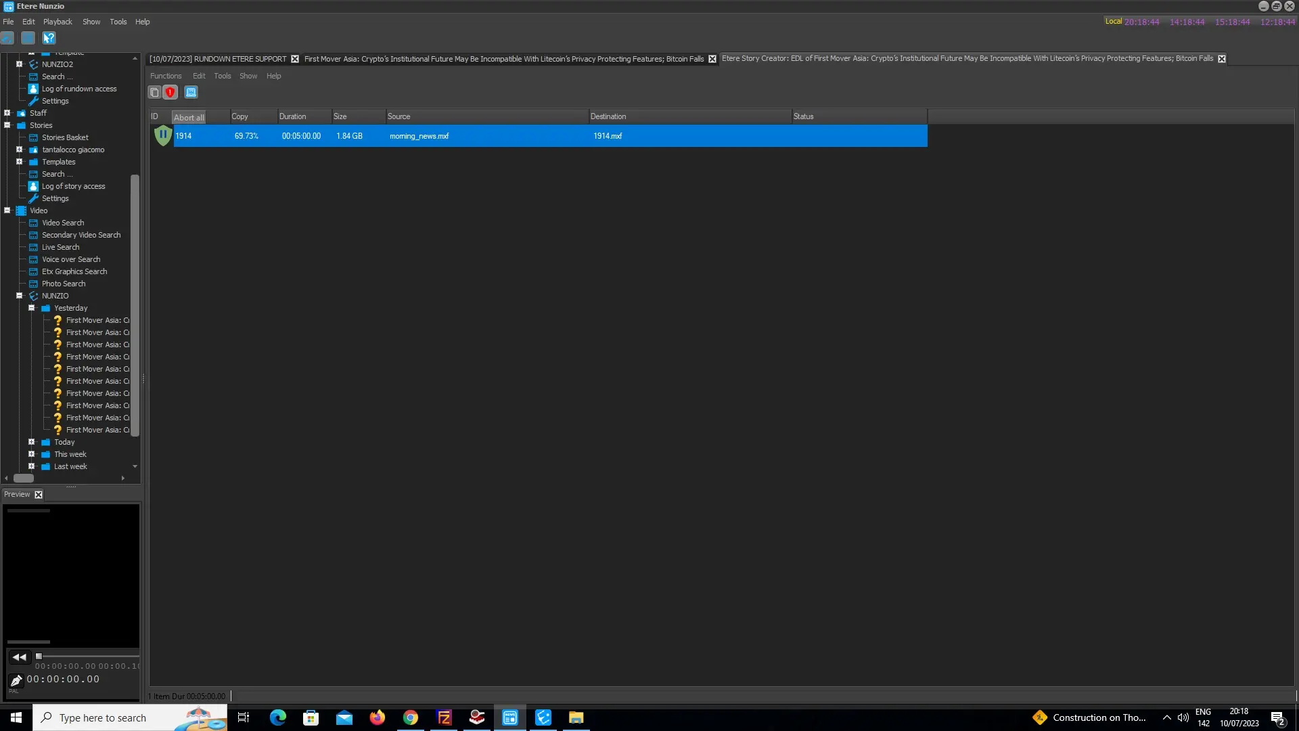Collapse the Yesterday folder

tap(31, 308)
